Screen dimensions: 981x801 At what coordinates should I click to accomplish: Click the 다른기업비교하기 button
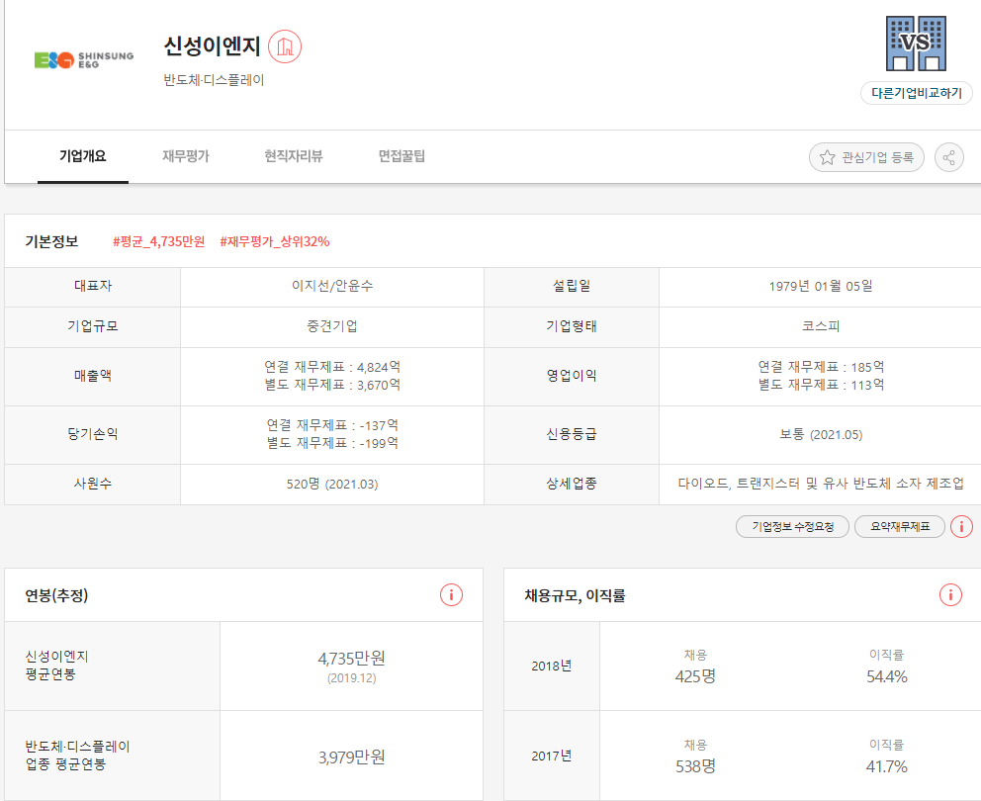point(917,93)
